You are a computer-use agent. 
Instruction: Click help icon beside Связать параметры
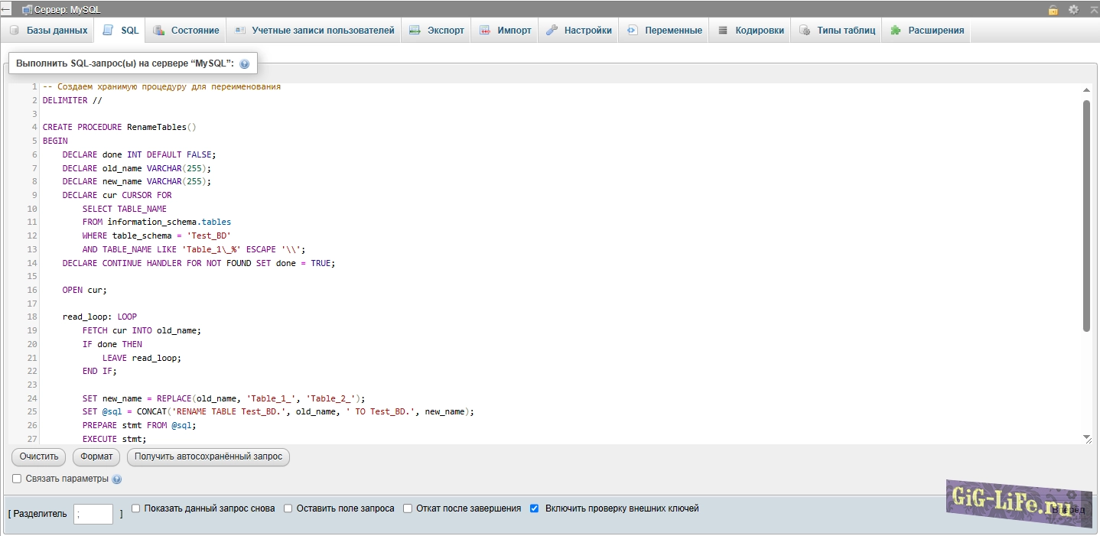(117, 479)
